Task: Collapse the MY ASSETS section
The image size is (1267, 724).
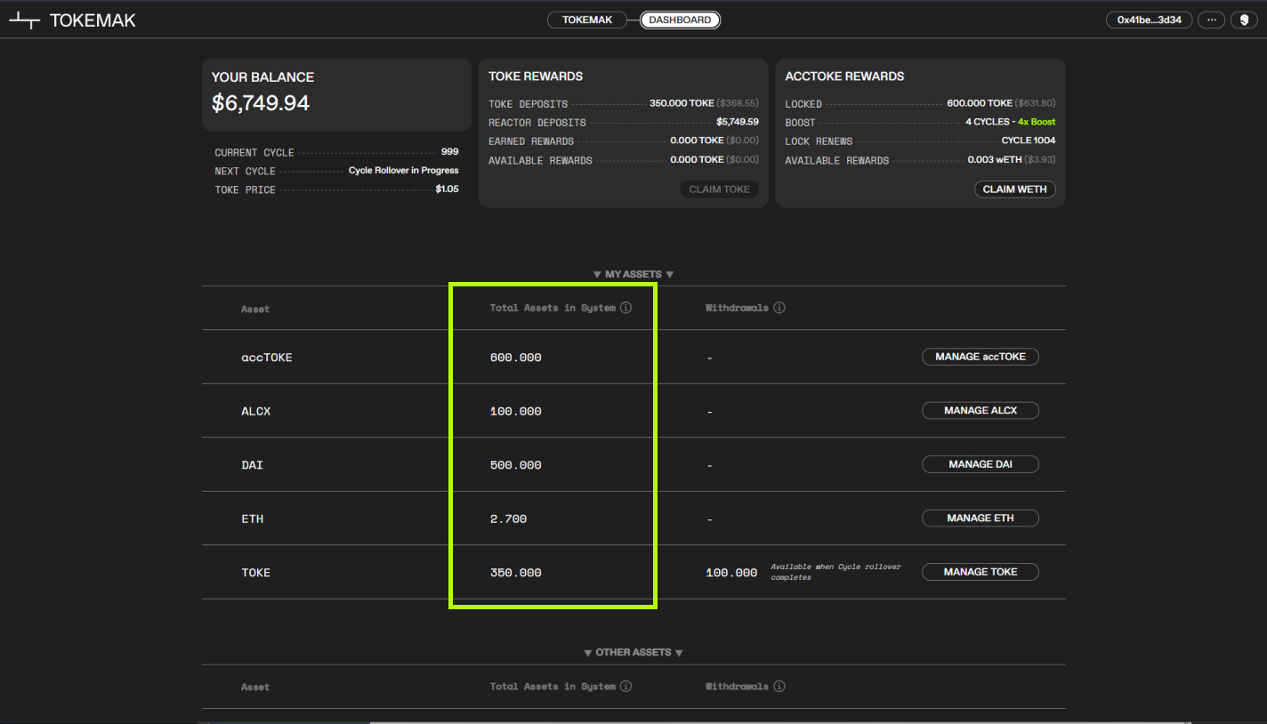Action: pyautogui.click(x=633, y=274)
